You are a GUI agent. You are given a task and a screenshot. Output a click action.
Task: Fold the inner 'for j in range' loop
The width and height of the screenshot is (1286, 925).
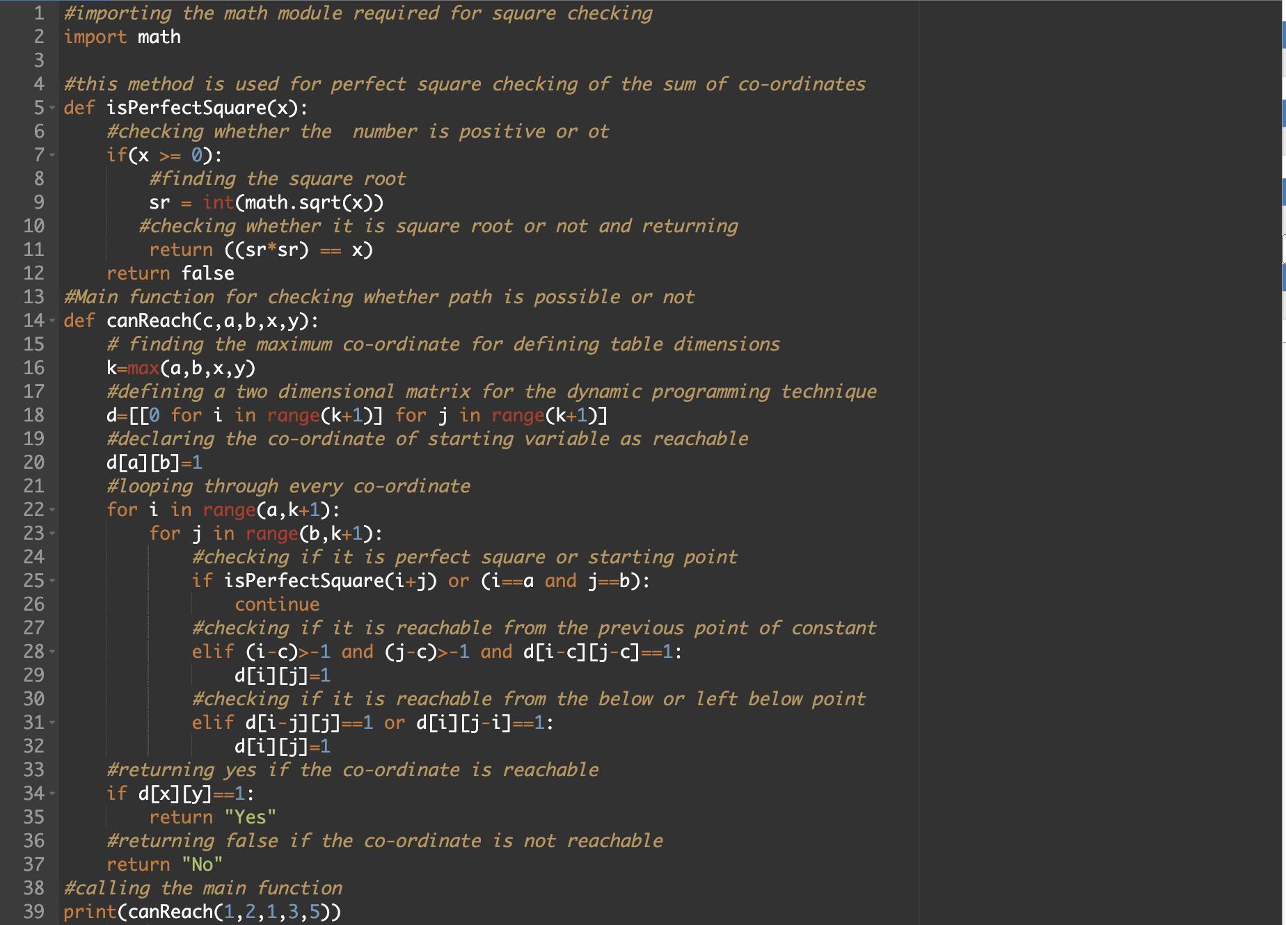(52, 534)
